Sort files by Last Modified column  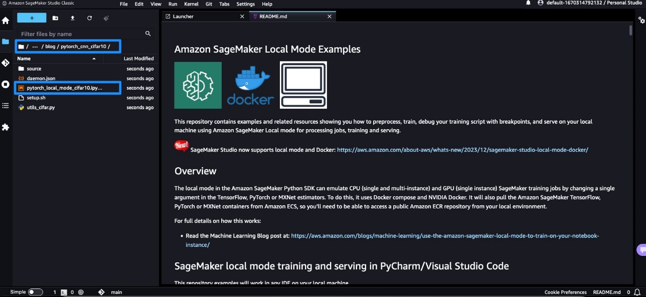point(138,59)
